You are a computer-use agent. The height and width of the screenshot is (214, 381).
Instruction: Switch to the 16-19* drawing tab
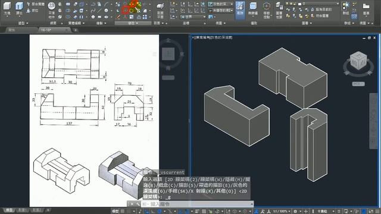point(54,30)
